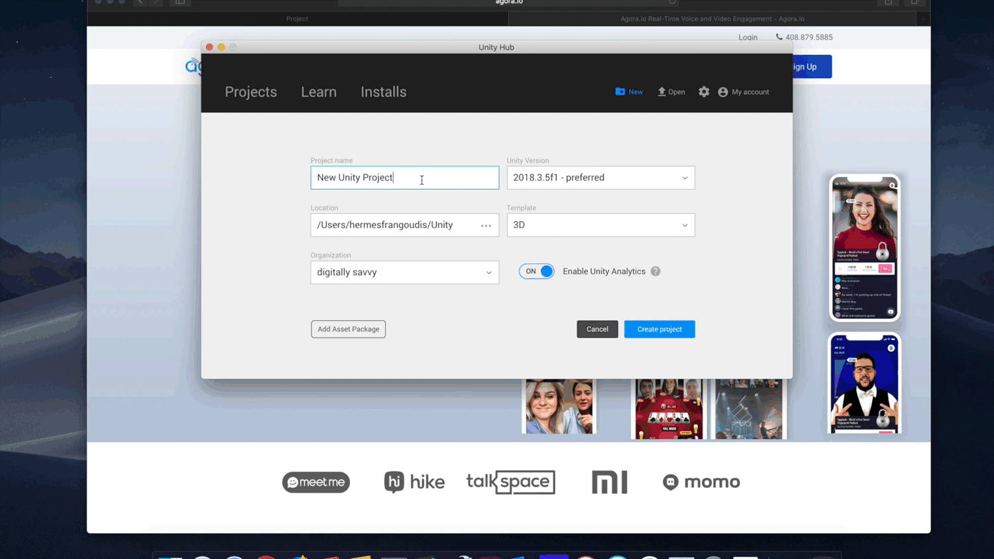Image resolution: width=994 pixels, height=559 pixels.
Task: Select the Project browser tab
Action: coord(298,19)
